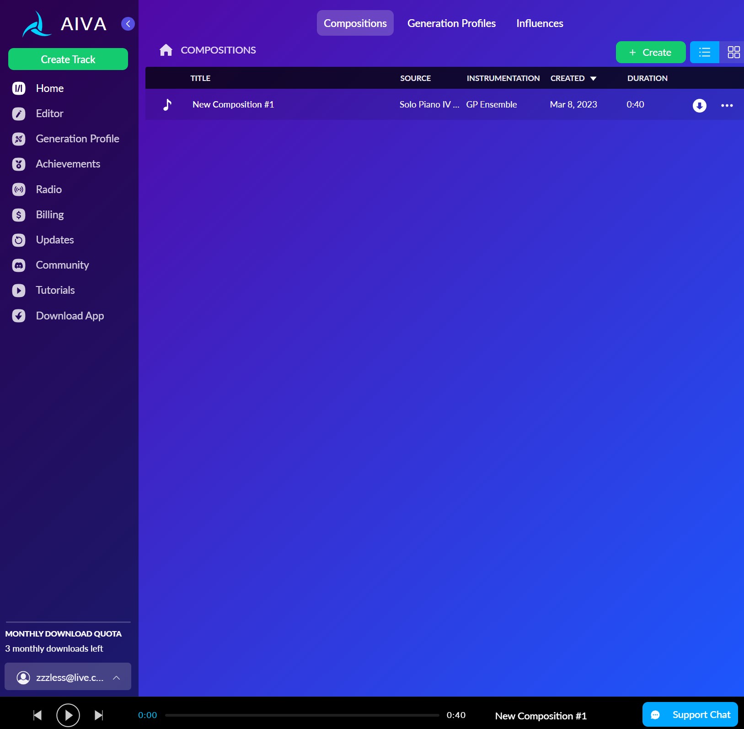Click the Download App checkmark icon

pos(19,316)
